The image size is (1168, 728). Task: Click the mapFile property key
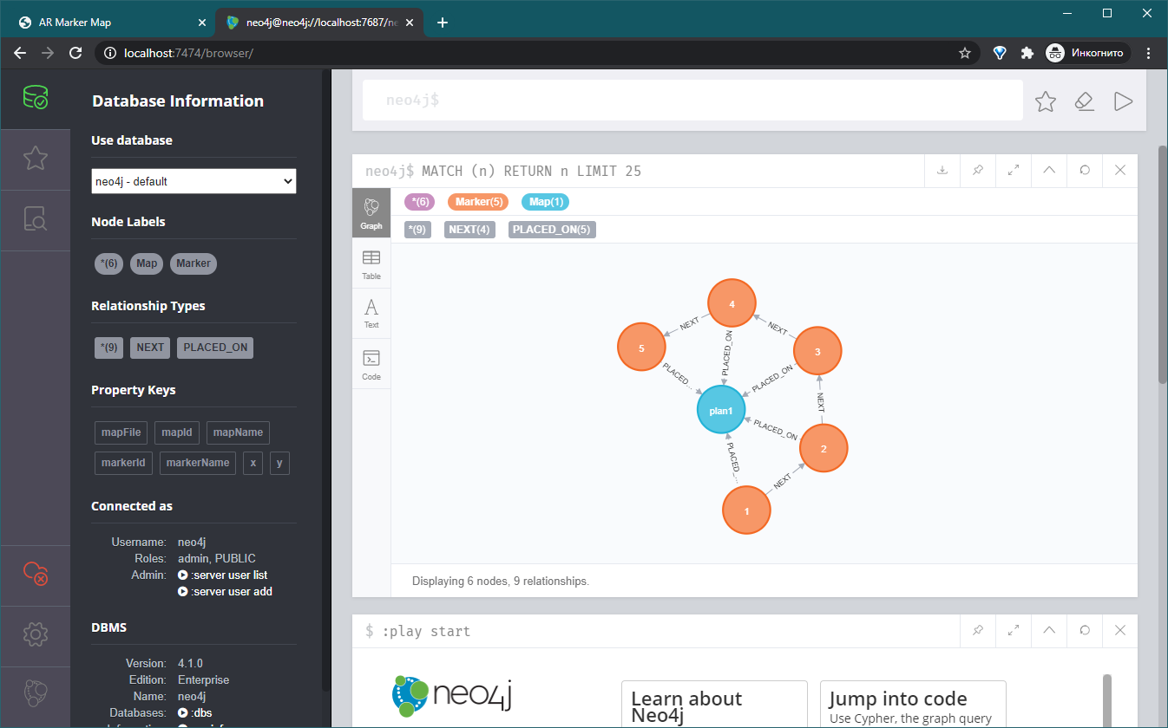pos(121,432)
